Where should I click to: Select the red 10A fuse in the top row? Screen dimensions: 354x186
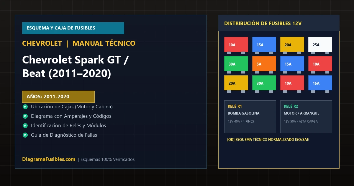click(236, 45)
